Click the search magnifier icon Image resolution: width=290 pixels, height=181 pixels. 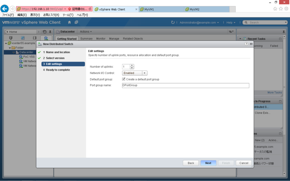246,22
